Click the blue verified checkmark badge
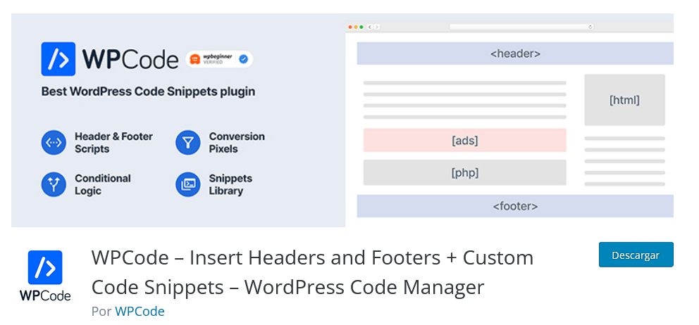 (x=243, y=60)
